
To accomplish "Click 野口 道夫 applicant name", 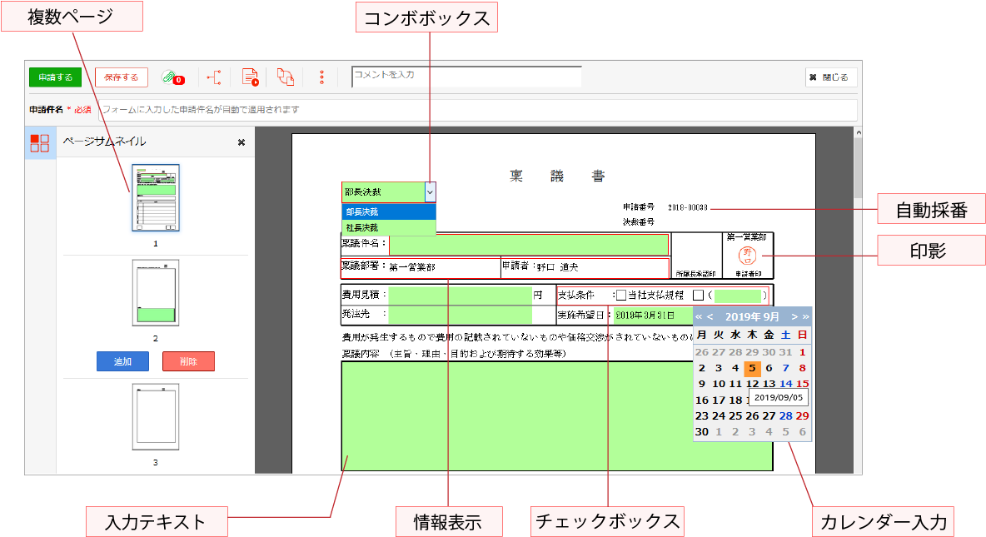I will click(557, 267).
